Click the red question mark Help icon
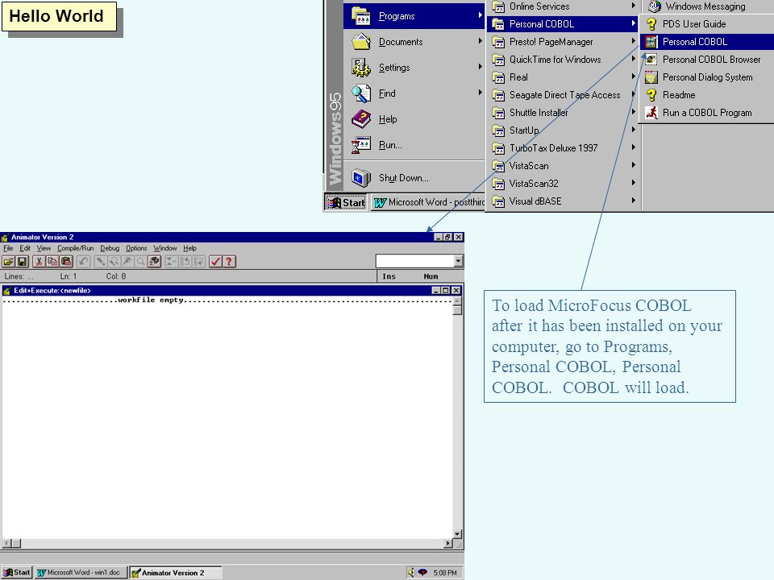 [229, 261]
